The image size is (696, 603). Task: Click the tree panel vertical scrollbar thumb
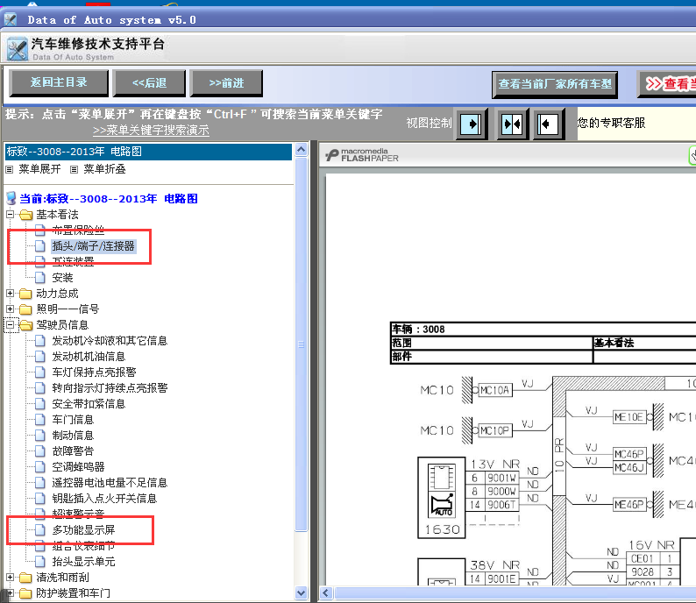(302, 344)
